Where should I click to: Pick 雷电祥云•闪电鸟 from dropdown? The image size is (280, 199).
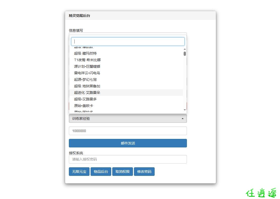(x=126, y=73)
